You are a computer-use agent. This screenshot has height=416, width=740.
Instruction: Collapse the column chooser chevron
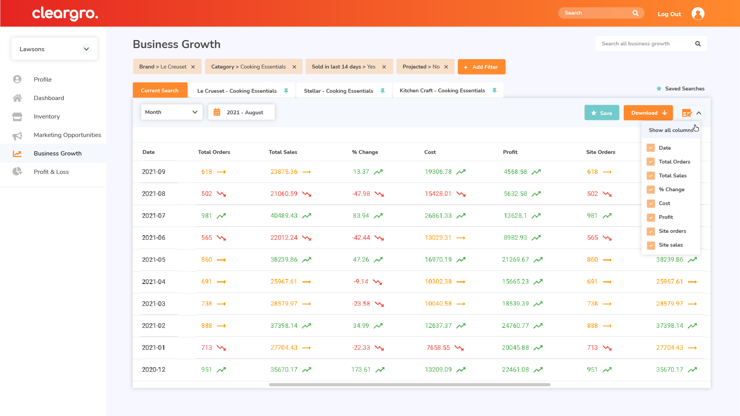pyautogui.click(x=699, y=113)
